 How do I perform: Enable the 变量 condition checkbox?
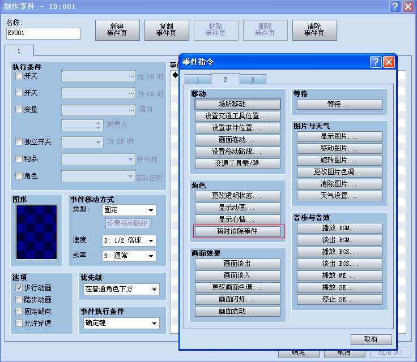(x=19, y=109)
